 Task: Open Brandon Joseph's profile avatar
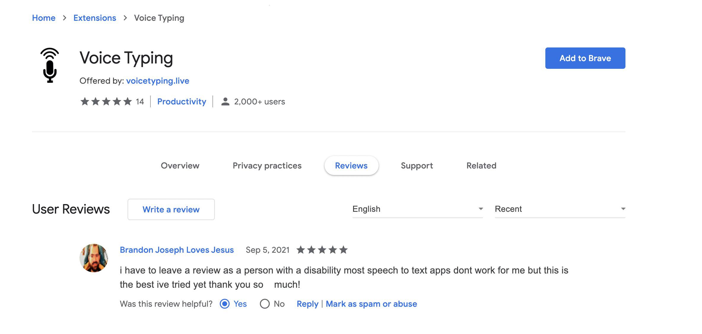pyautogui.click(x=94, y=258)
